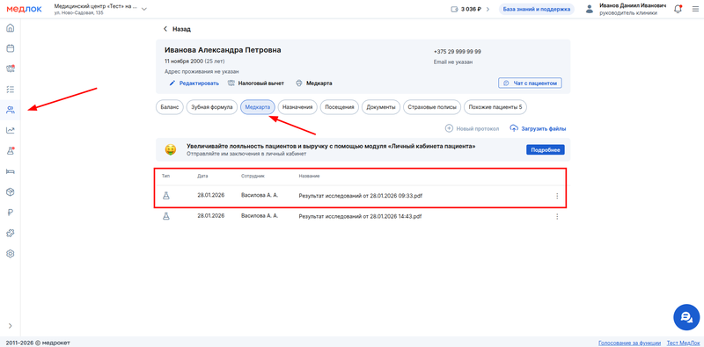Viewport: 704px width, 347px height.
Task: Open the sidebar cash register icon with the red dot
Action: (x=11, y=69)
